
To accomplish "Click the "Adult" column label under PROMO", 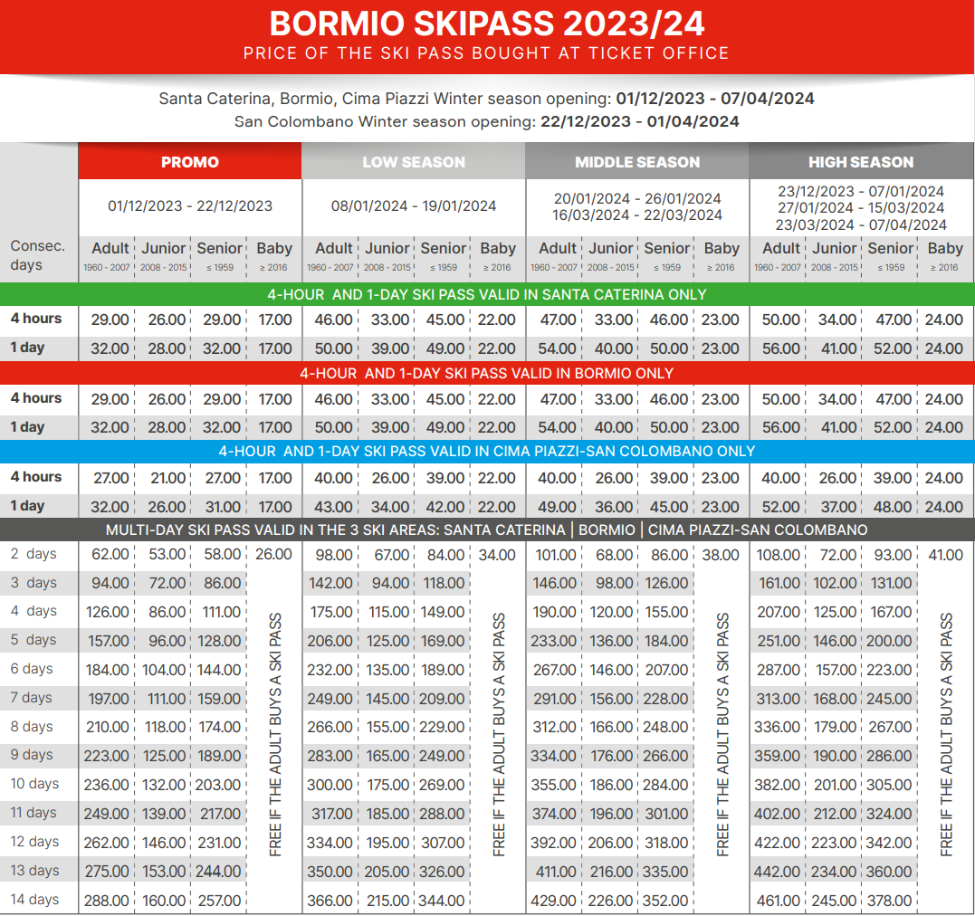I will coord(110,248).
